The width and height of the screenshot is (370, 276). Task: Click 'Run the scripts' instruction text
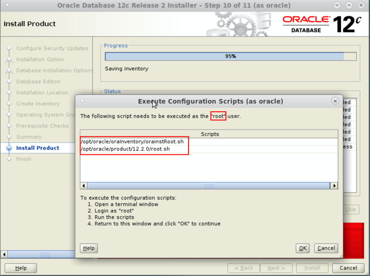click(x=114, y=217)
